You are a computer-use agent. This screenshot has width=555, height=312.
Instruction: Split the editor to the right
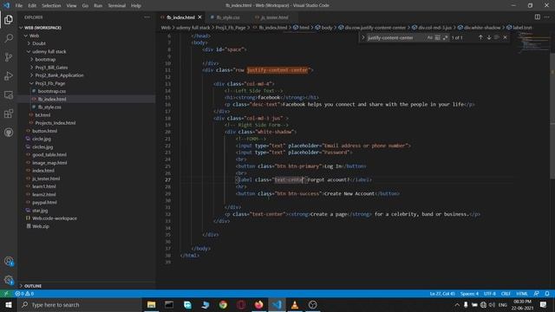[538, 17]
